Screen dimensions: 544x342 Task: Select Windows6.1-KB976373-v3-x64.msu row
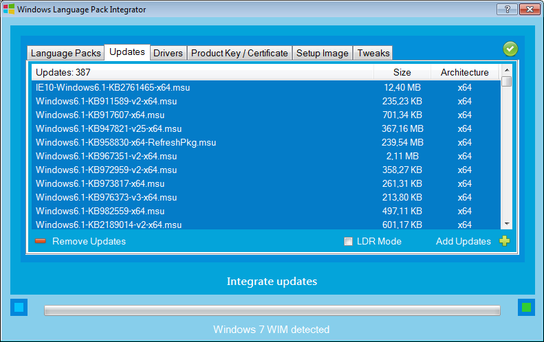coord(266,197)
